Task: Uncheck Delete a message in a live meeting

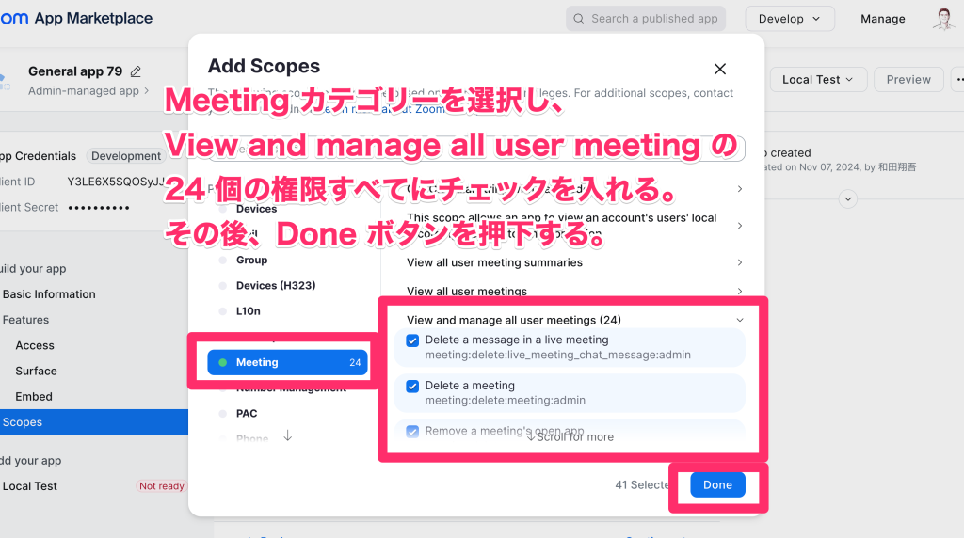Action: (x=412, y=340)
